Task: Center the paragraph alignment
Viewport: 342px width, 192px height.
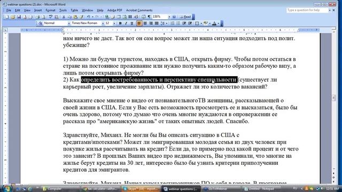Action: 145,23
